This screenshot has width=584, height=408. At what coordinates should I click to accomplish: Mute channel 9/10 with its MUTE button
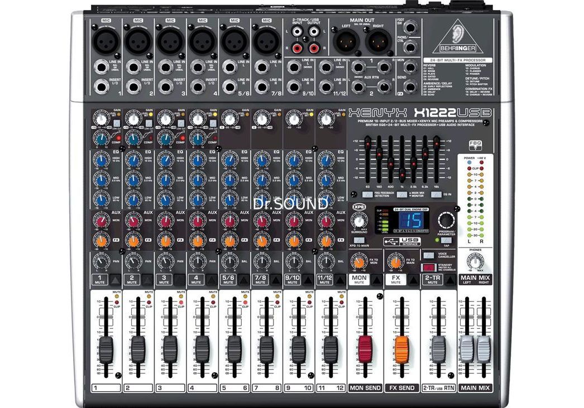coord(308,280)
